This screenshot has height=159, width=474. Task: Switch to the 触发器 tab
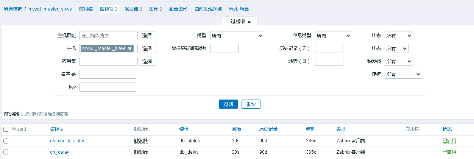133,9
